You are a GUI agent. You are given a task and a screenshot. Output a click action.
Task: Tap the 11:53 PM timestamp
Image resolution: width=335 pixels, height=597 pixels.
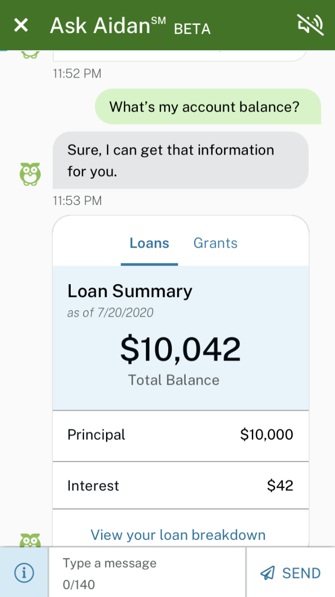click(77, 200)
